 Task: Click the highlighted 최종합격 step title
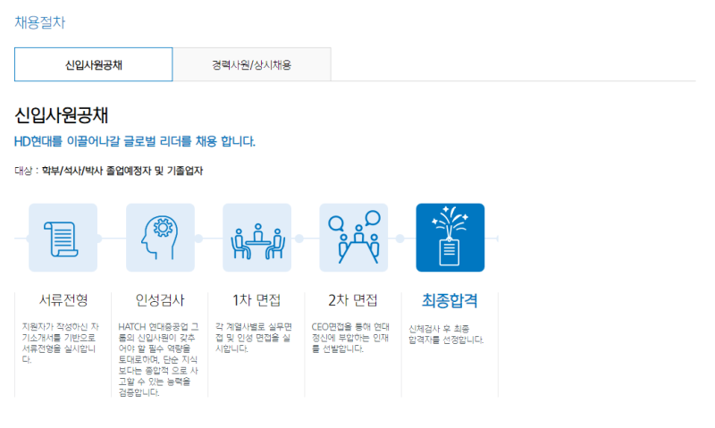click(450, 299)
